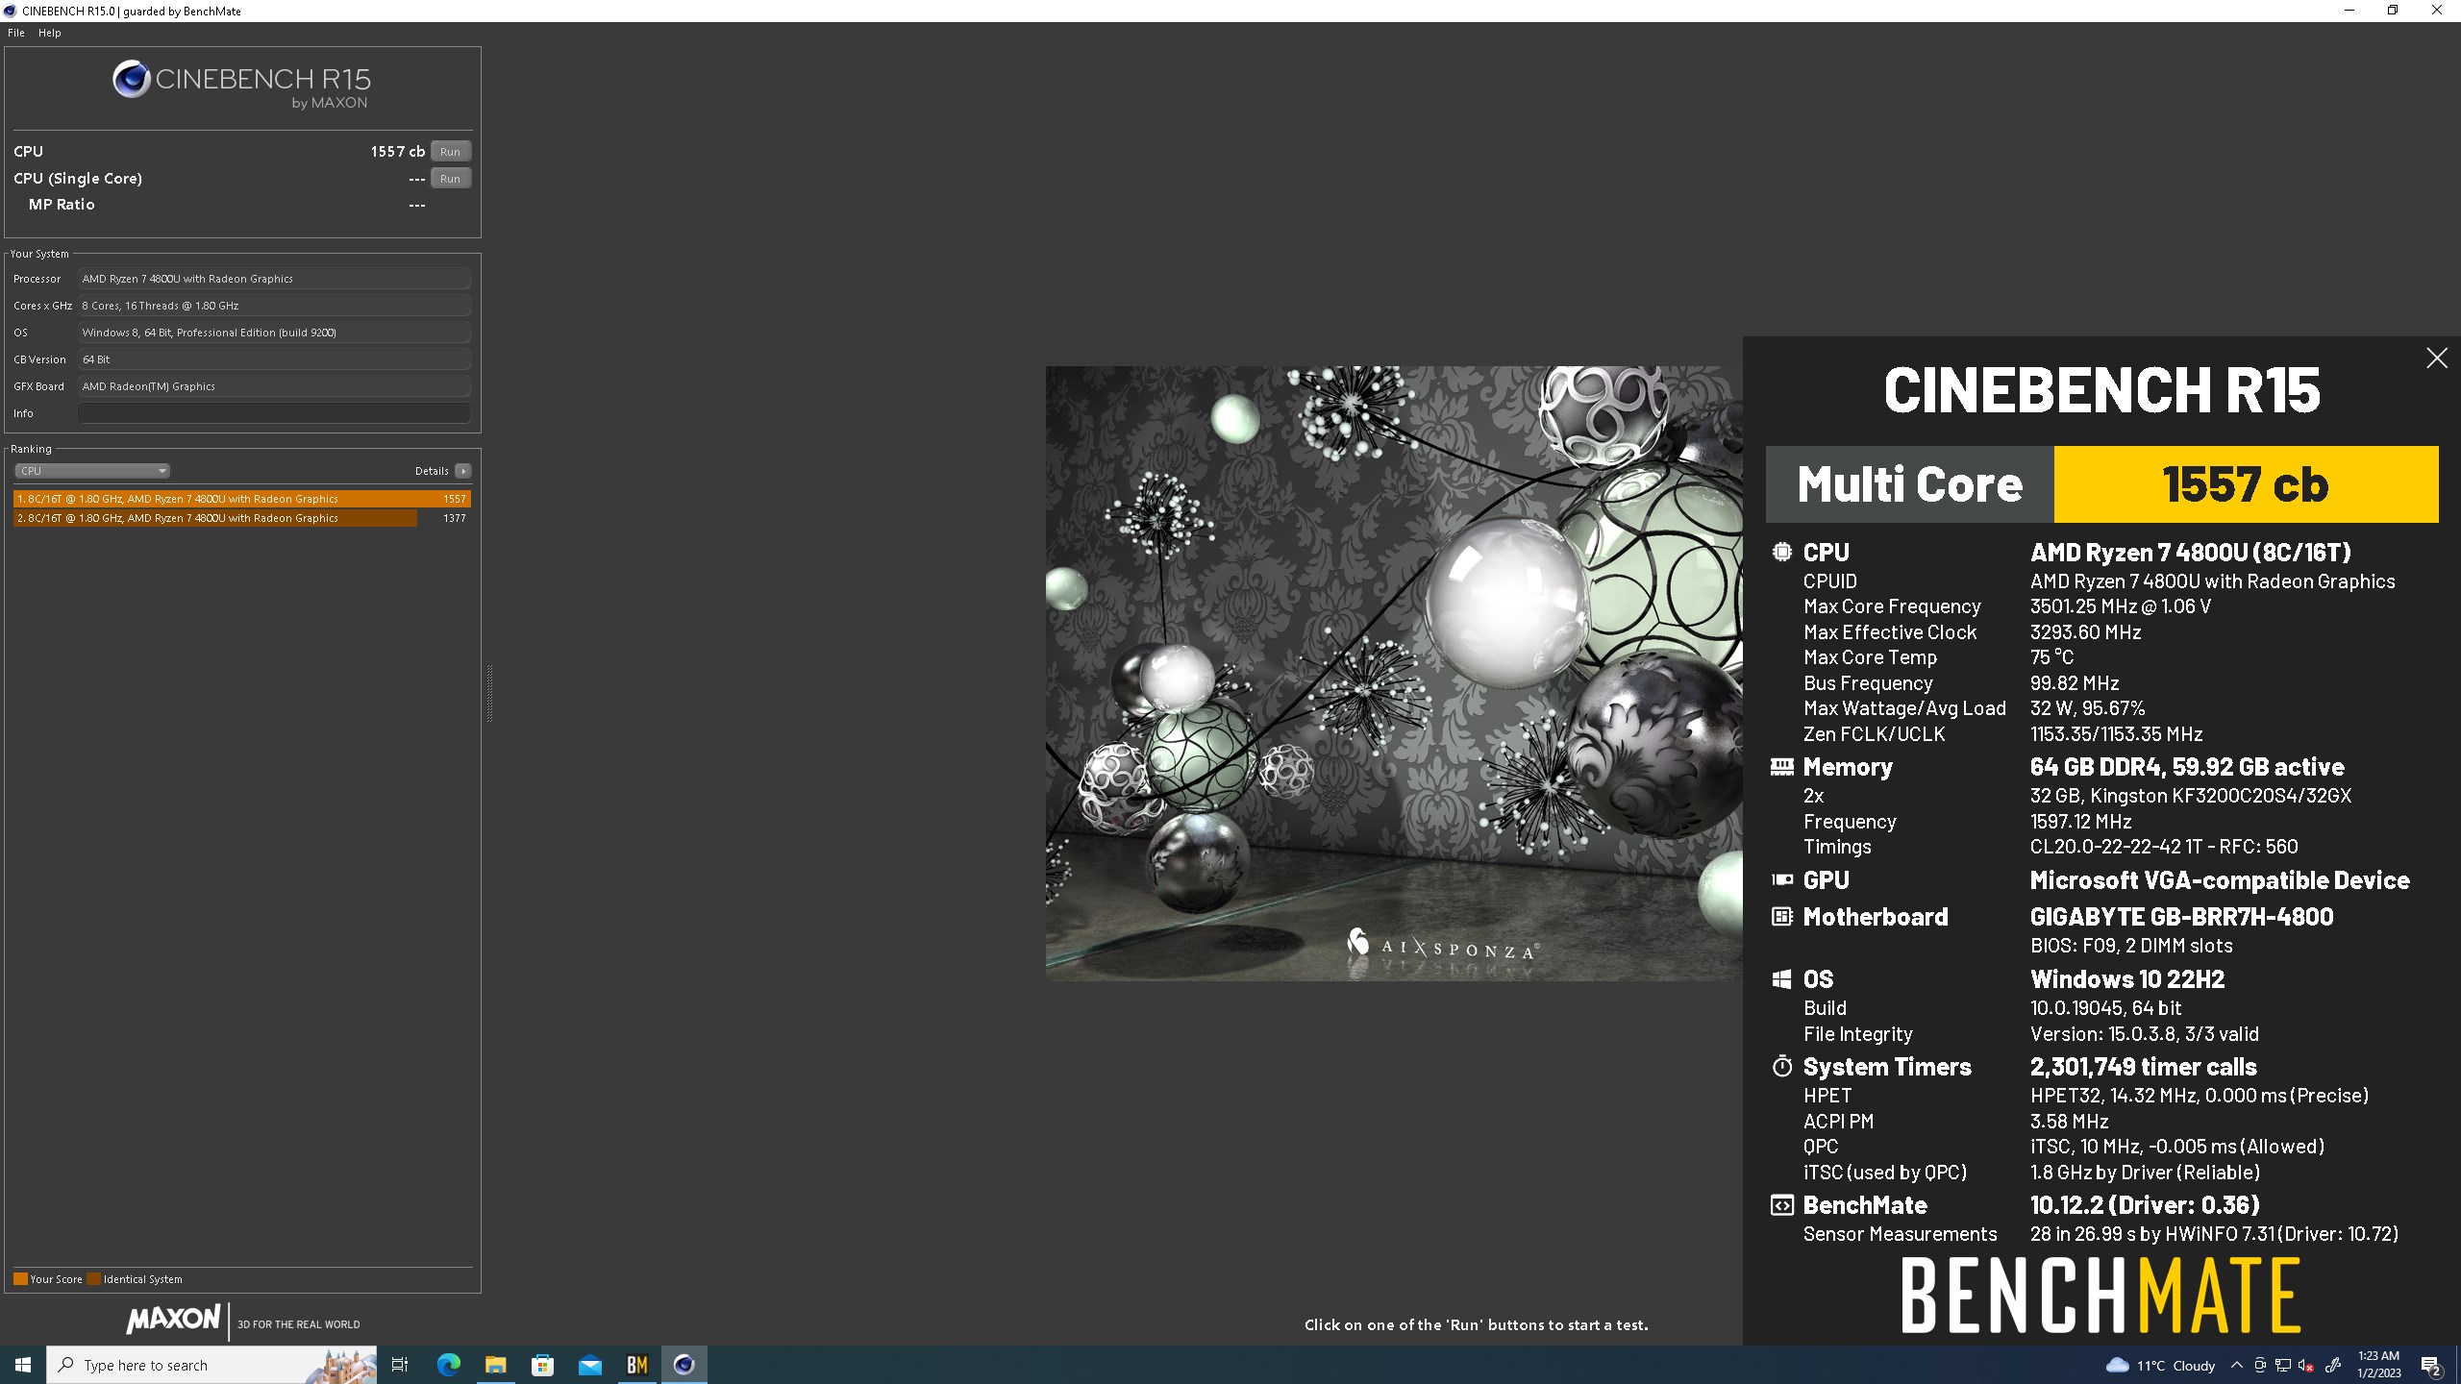The height and width of the screenshot is (1384, 2461).
Task: Click Max Core Temp value 75 °C
Action: coord(2051,657)
